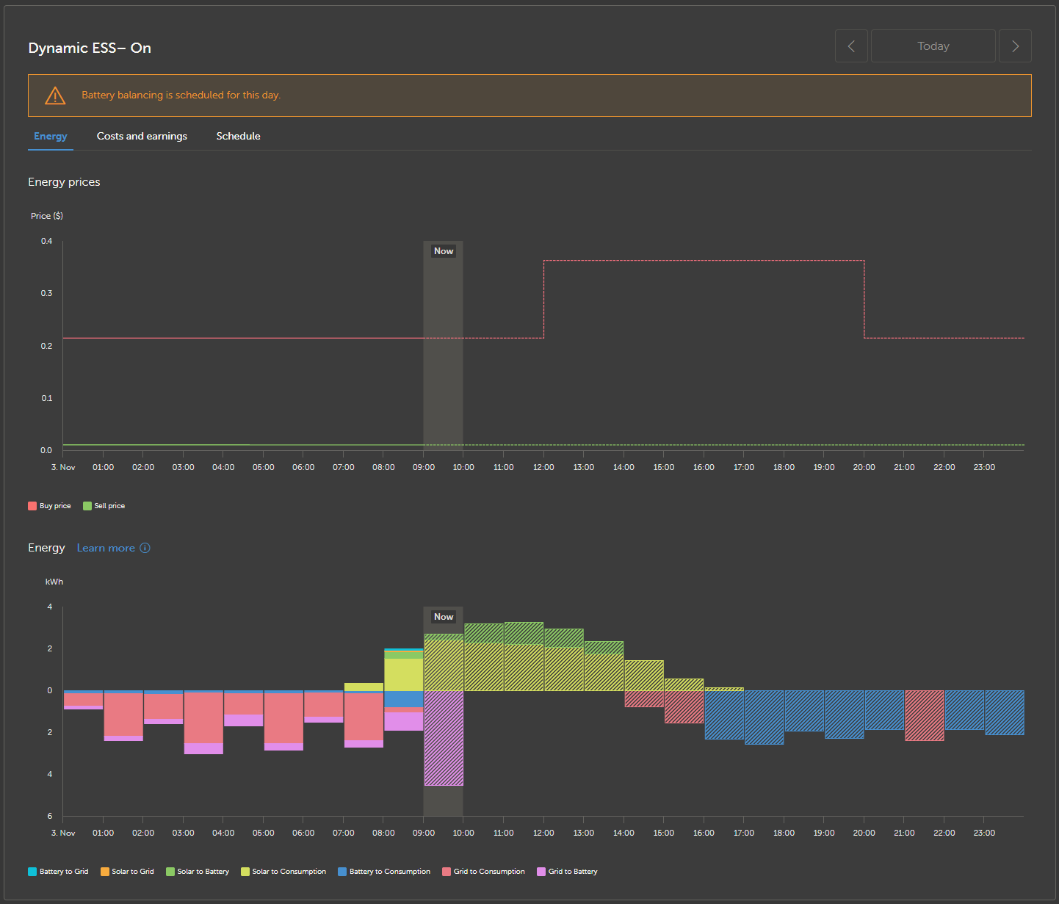Switch to the Energy tab
1059x904 pixels.
click(x=51, y=136)
